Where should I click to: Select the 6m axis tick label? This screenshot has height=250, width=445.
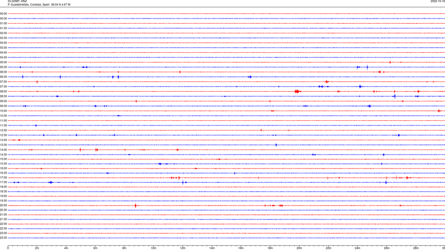tap(95, 248)
